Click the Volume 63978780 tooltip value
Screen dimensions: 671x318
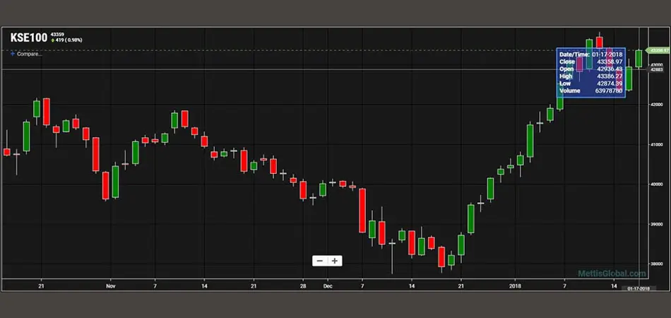coord(610,90)
